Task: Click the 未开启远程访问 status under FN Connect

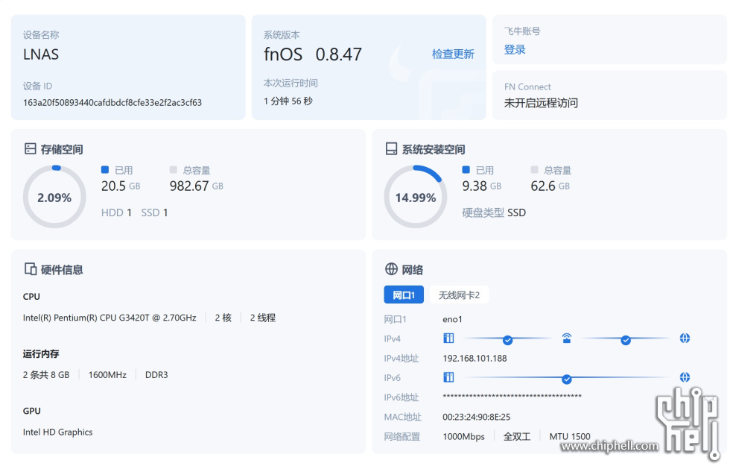Action: pyautogui.click(x=541, y=103)
